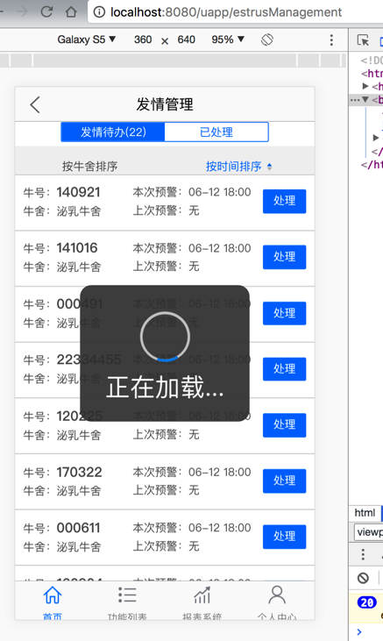Collapse the body element in DOM tree
The image size is (383, 641).
(x=365, y=99)
